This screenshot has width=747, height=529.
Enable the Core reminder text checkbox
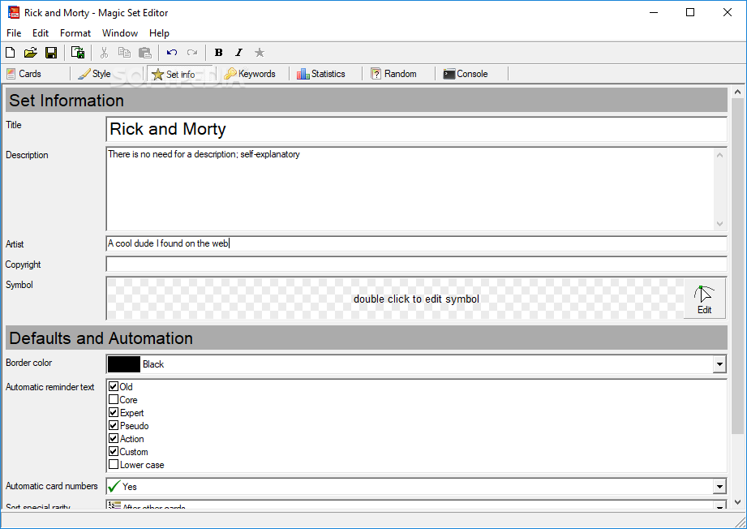tap(114, 399)
